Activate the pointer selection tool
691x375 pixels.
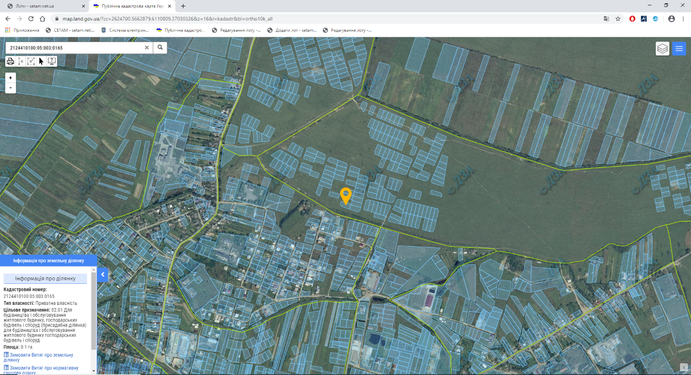41,61
